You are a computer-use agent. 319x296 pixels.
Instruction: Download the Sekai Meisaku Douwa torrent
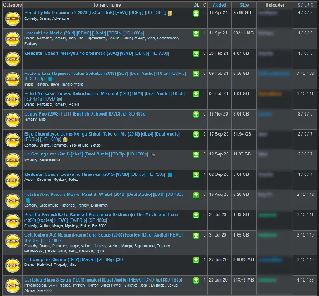point(196,94)
